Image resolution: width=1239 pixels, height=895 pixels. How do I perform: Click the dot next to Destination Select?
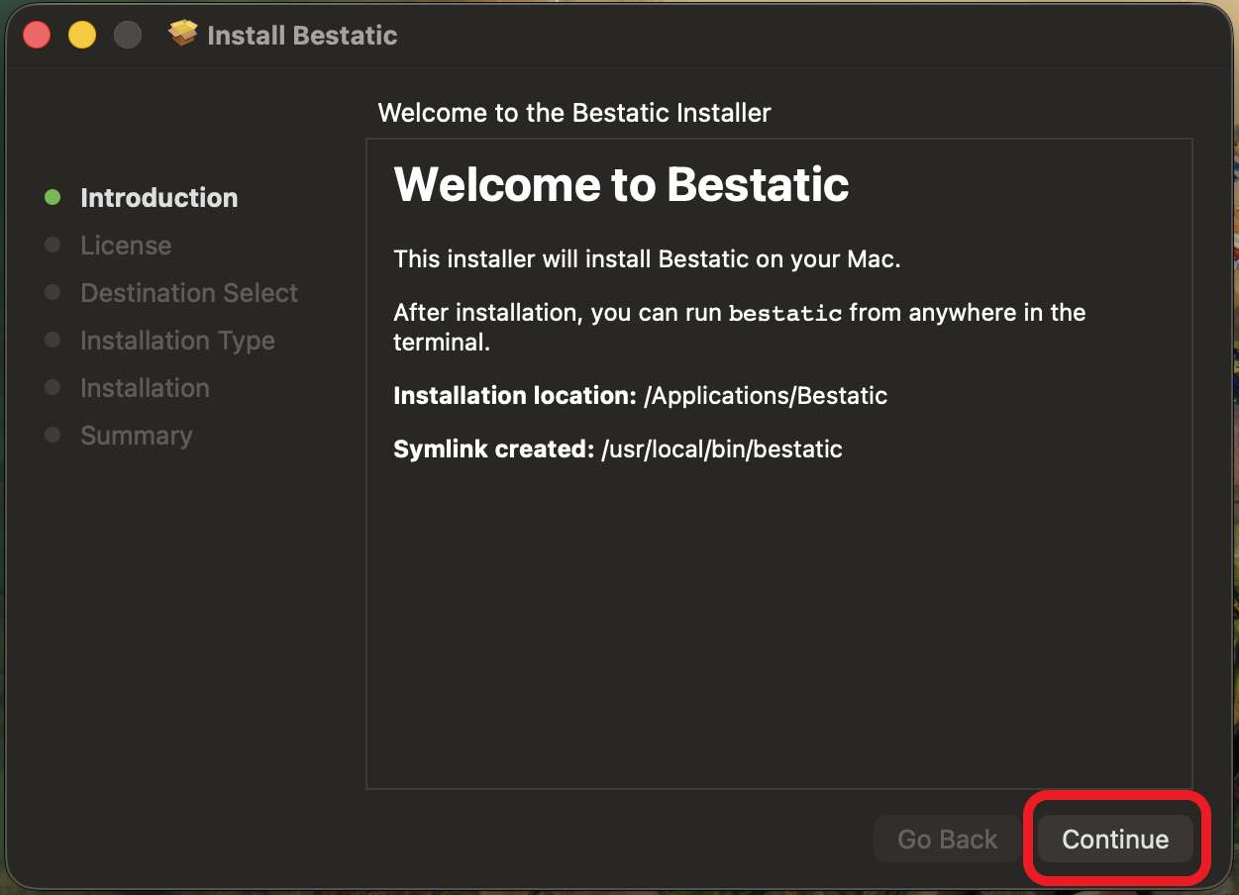click(x=52, y=292)
